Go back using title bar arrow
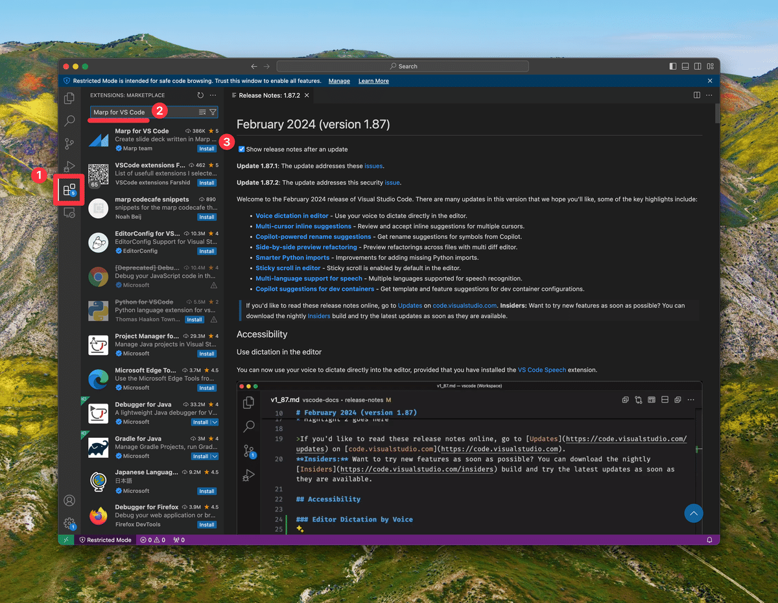 point(254,66)
